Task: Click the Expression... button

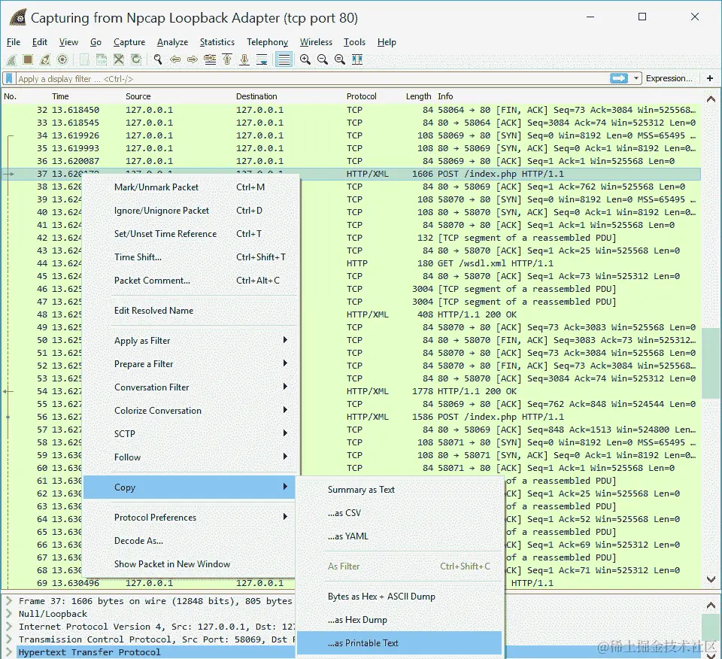Action: (x=669, y=79)
